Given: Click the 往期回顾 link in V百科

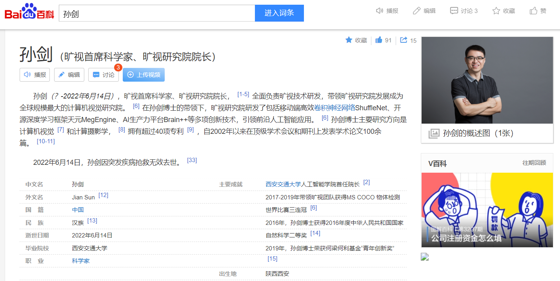Looking at the screenshot, I should click(x=534, y=163).
